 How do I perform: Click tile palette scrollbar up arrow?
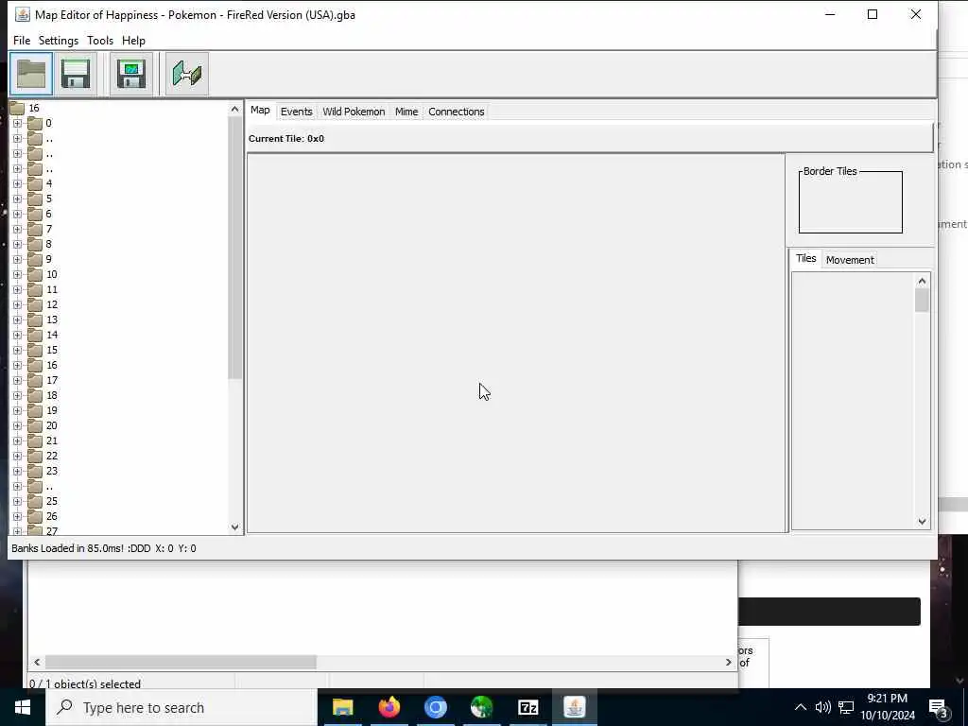click(922, 281)
